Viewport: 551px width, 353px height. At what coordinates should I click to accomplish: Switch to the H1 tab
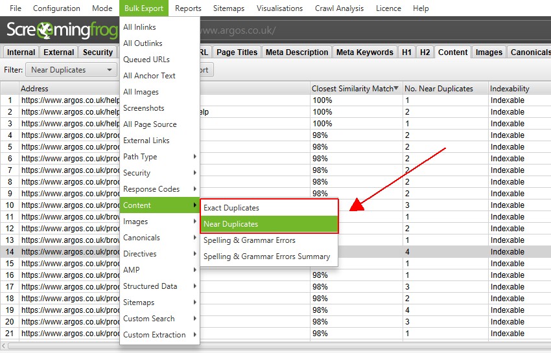point(406,52)
